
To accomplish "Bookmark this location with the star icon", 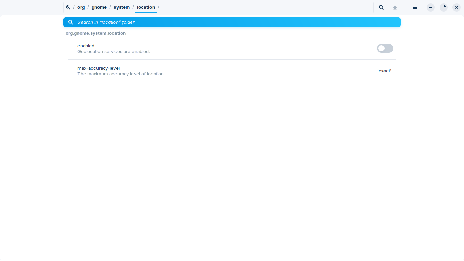I will (395, 7).
